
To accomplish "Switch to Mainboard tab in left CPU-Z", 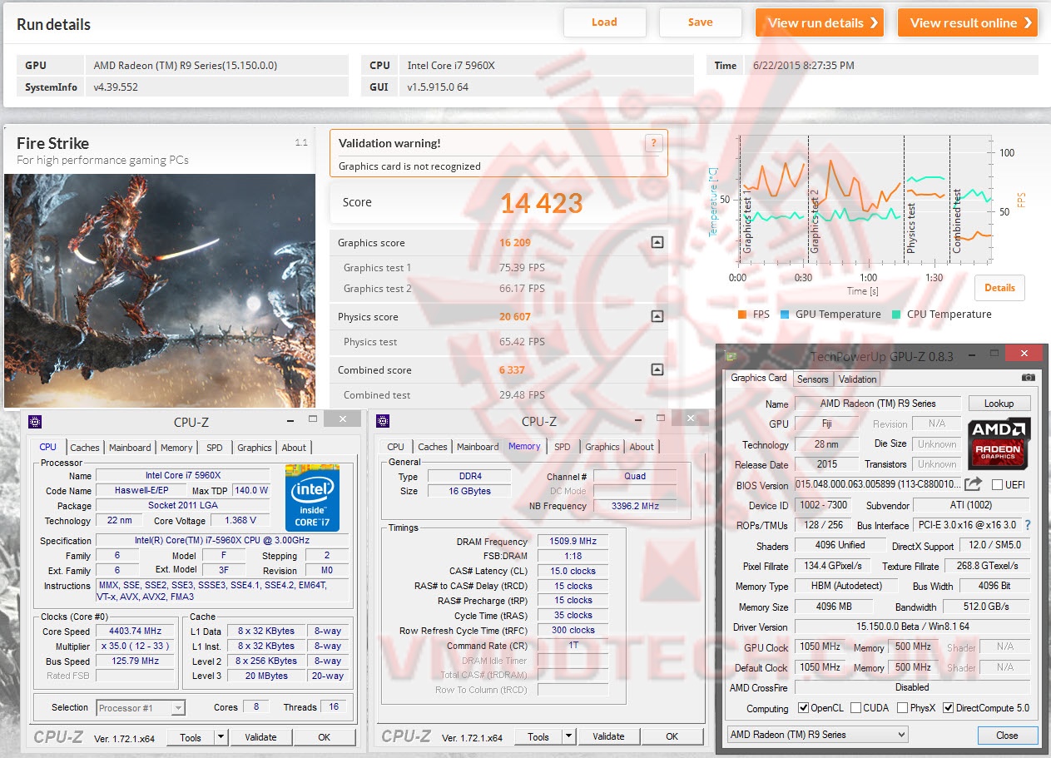I will pos(131,448).
